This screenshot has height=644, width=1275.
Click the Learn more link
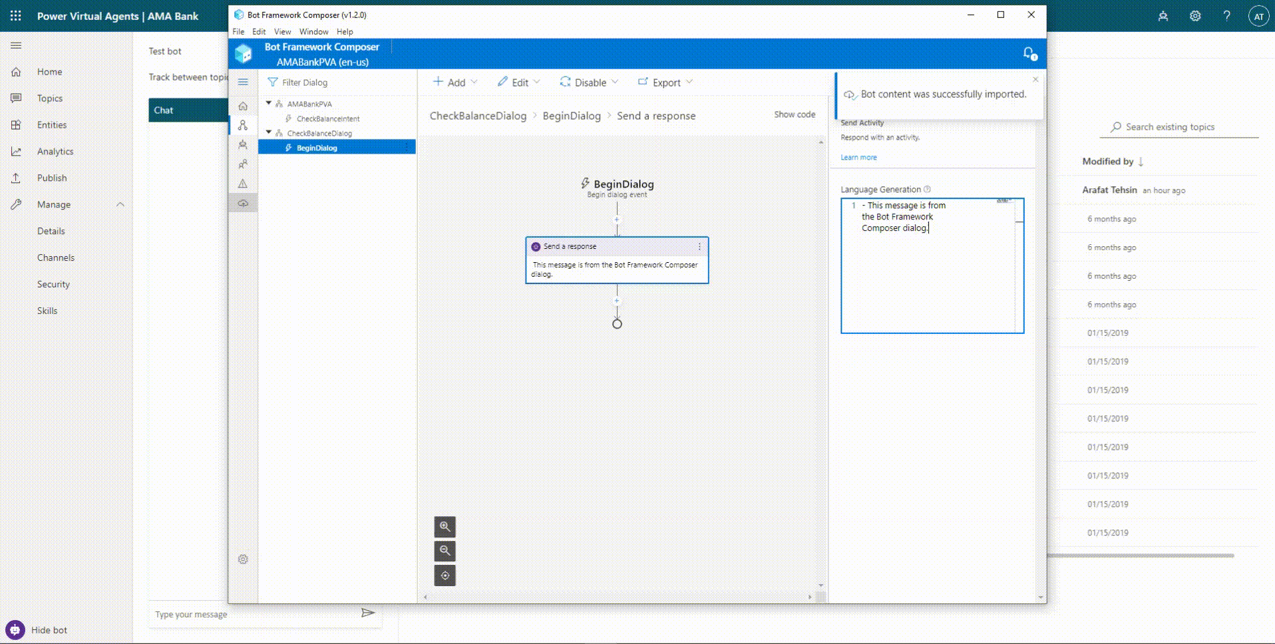(858, 158)
